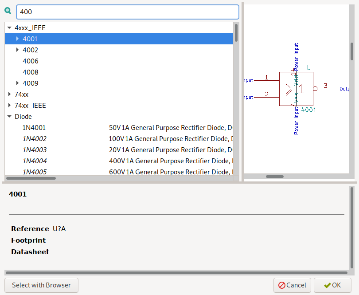Collapse the Diode library
The height and width of the screenshot is (295, 359).
(x=9, y=117)
